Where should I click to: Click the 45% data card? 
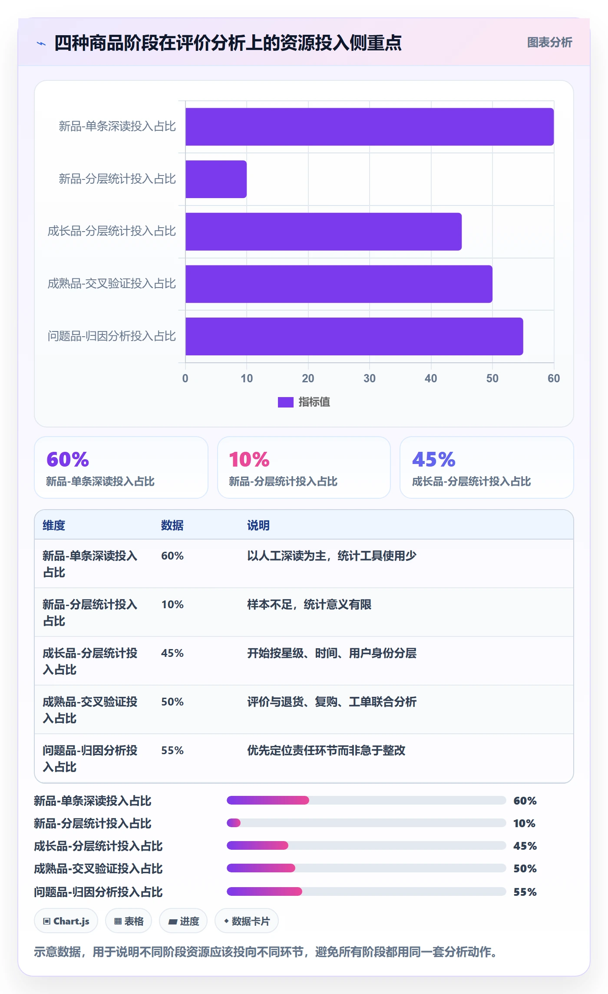coord(487,467)
